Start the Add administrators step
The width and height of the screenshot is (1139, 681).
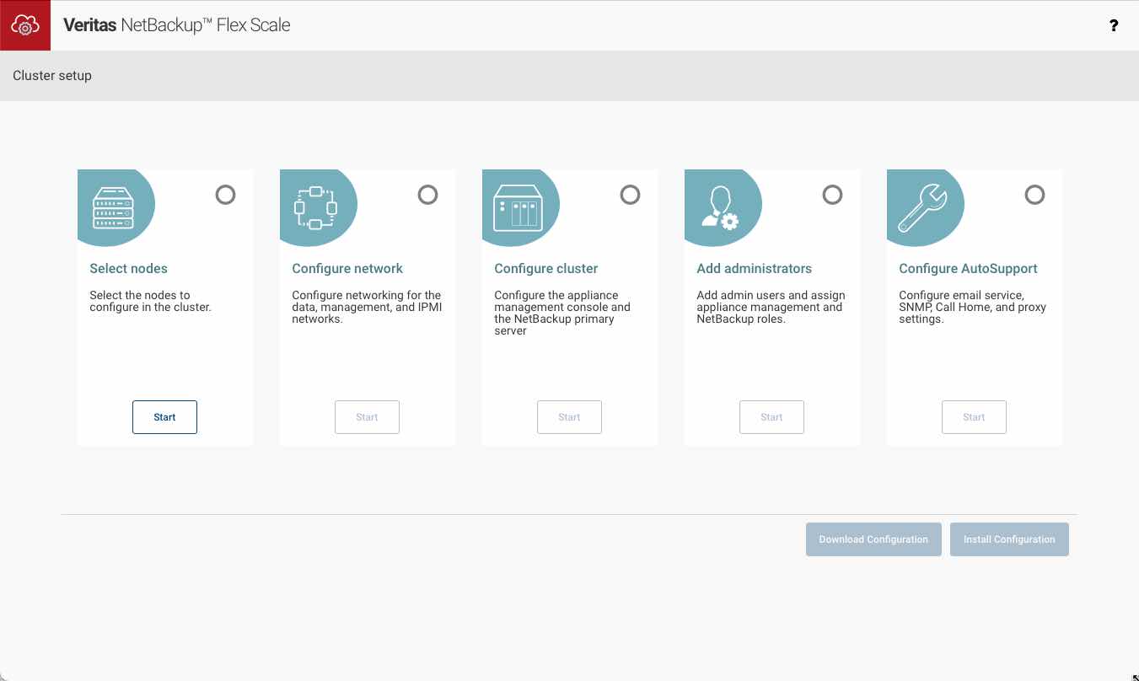(771, 417)
